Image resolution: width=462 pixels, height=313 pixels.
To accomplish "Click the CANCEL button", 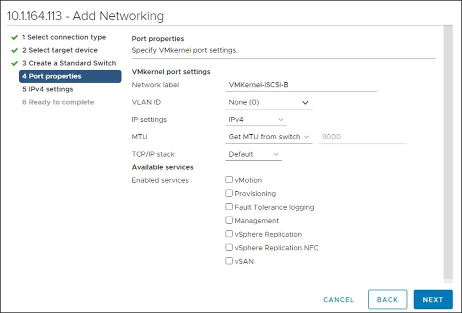I will [x=338, y=300].
